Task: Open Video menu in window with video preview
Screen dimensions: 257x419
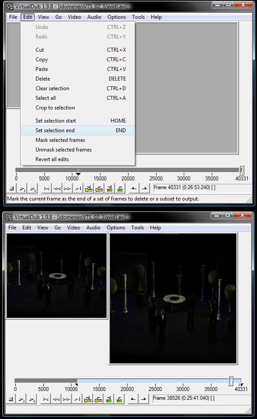Action: (73, 228)
